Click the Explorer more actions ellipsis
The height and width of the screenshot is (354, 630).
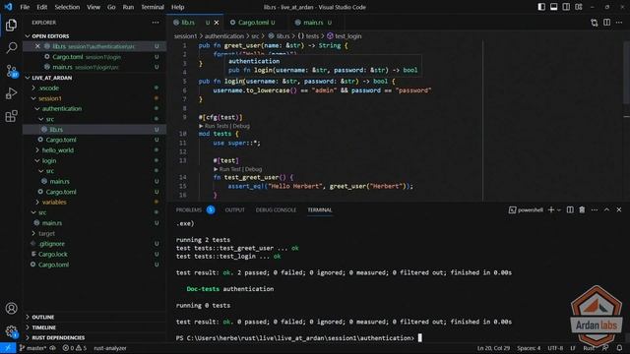tap(156, 23)
